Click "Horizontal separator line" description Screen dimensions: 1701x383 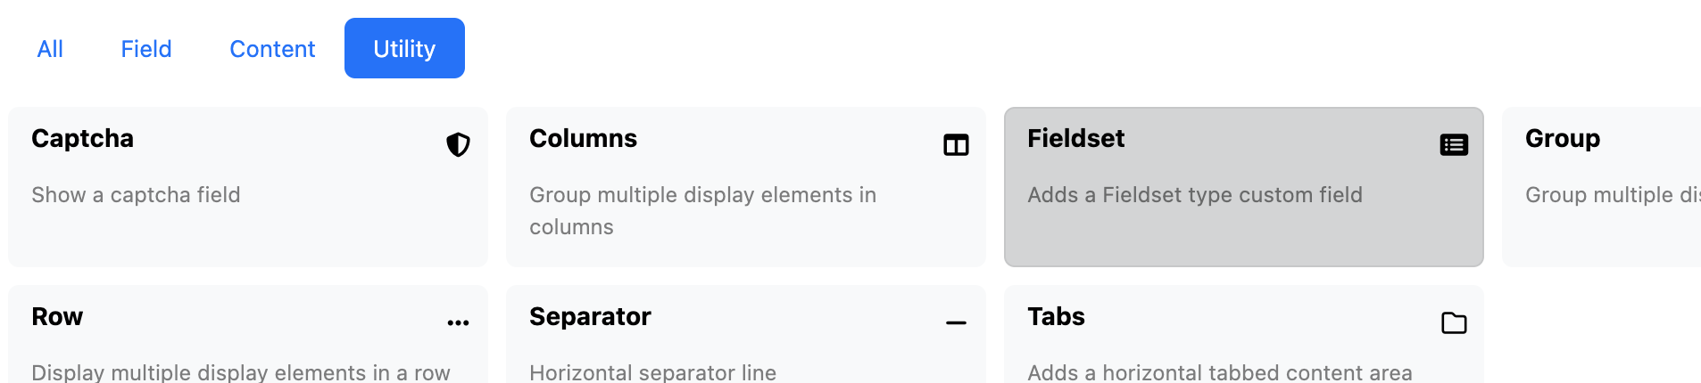click(652, 372)
